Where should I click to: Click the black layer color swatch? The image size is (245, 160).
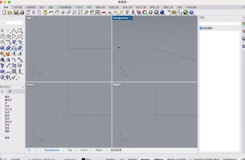(84, 159)
